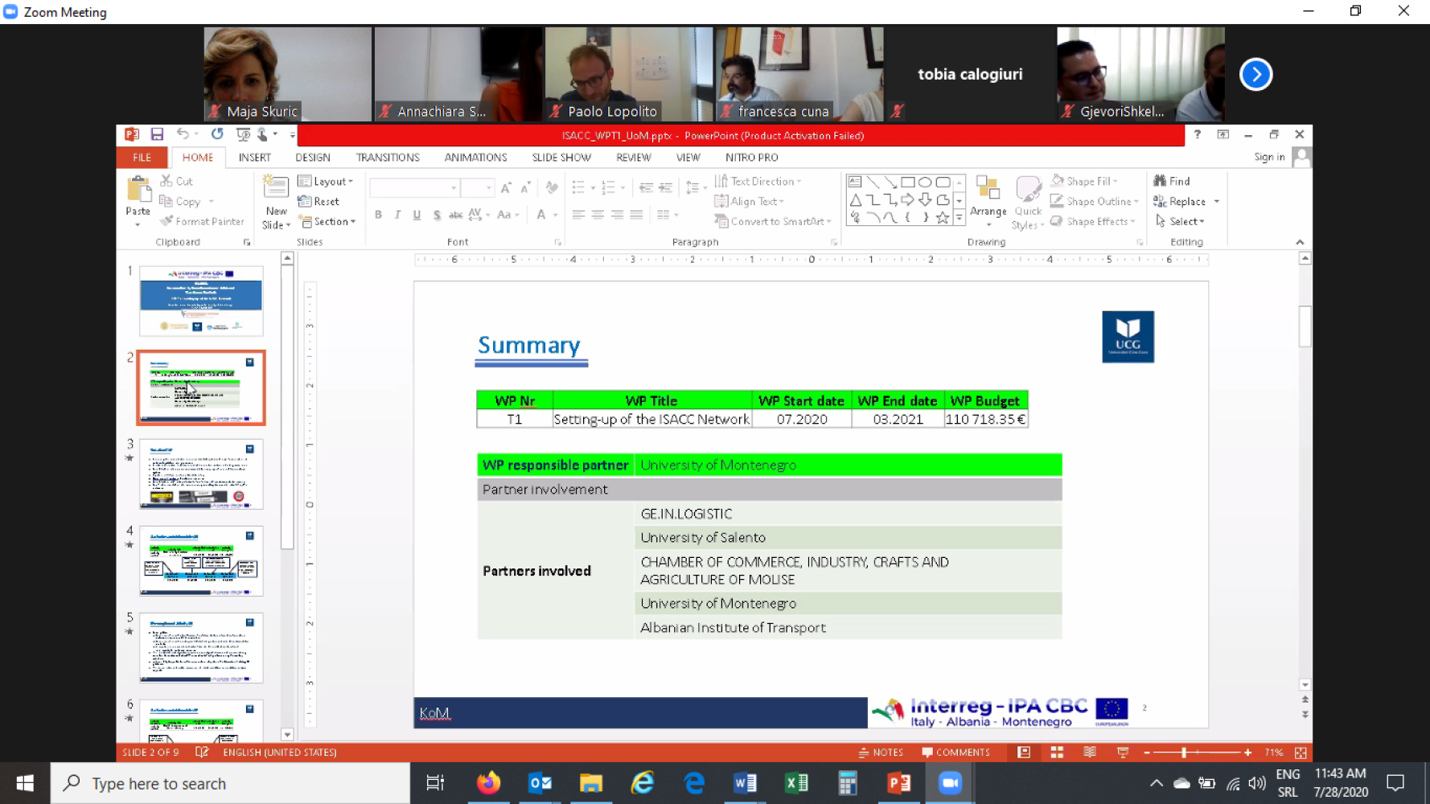Screen dimensions: 1430x804
Task: Toggle the Notes pane
Action: pyautogui.click(x=881, y=753)
